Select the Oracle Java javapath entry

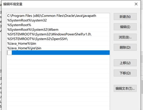pyautogui.click(x=58, y=16)
